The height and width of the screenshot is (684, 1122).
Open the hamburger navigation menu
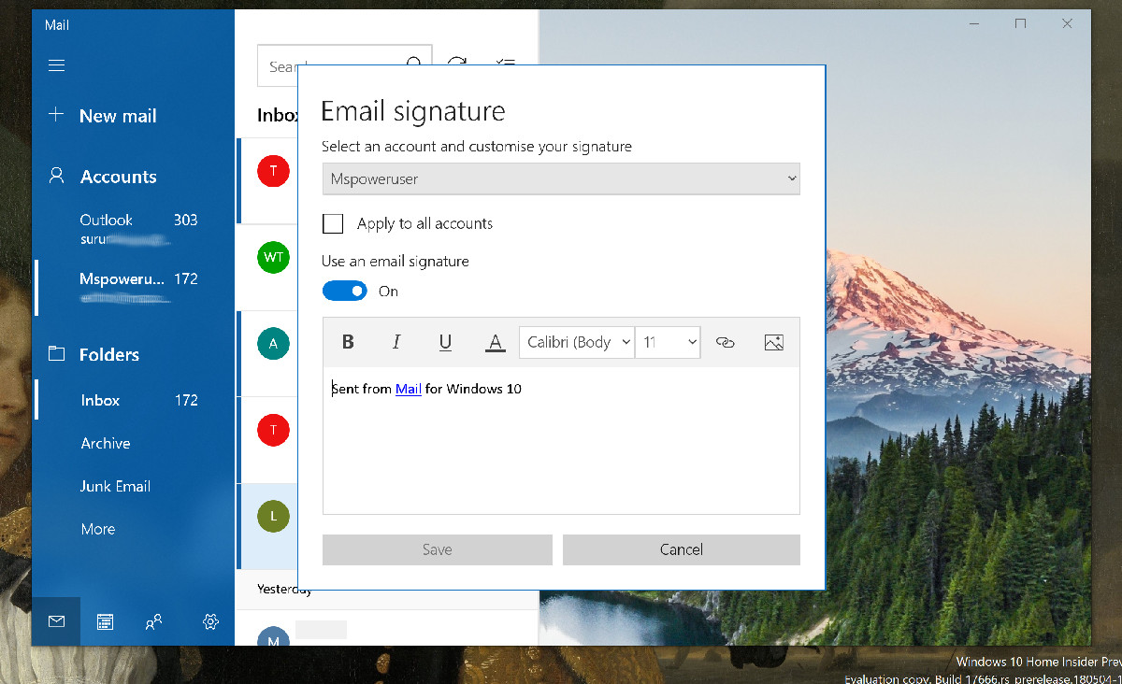click(x=56, y=65)
